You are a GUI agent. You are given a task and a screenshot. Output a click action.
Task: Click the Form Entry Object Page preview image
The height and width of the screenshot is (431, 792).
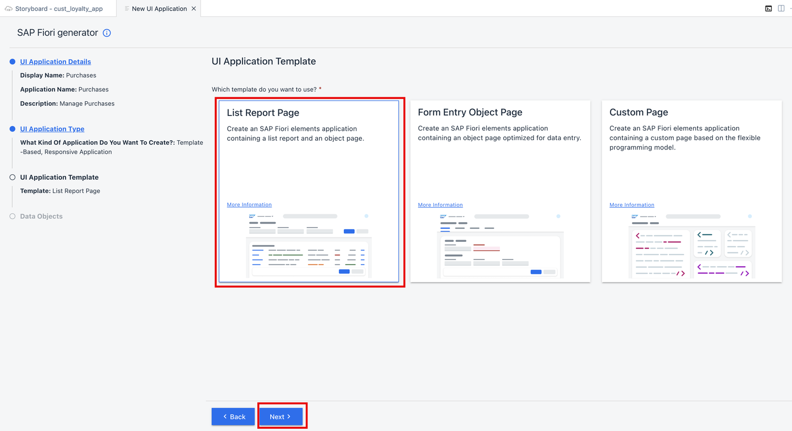pos(500,245)
